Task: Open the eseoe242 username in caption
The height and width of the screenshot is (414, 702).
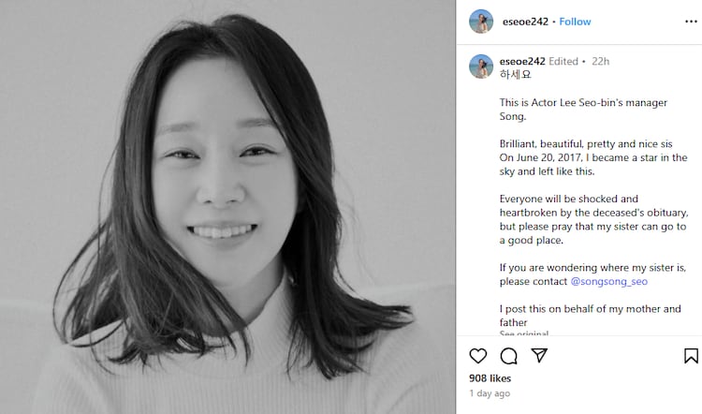Action: click(522, 62)
